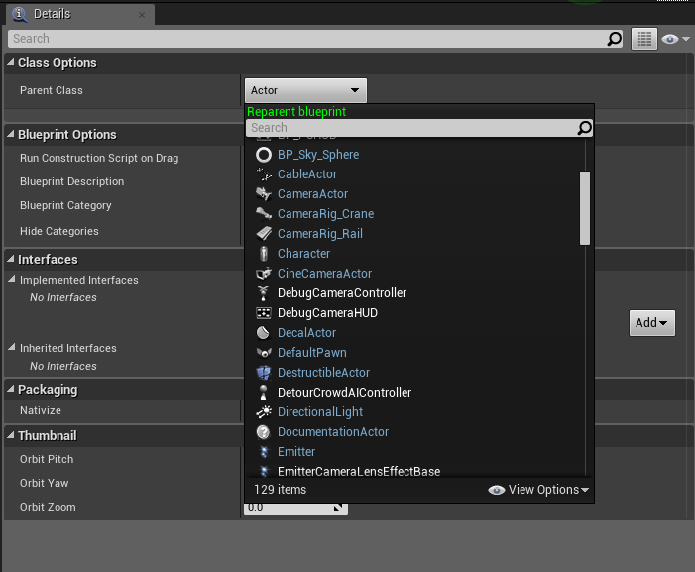695x572 pixels.
Task: Click the DirectionalLight icon
Action: [264, 412]
